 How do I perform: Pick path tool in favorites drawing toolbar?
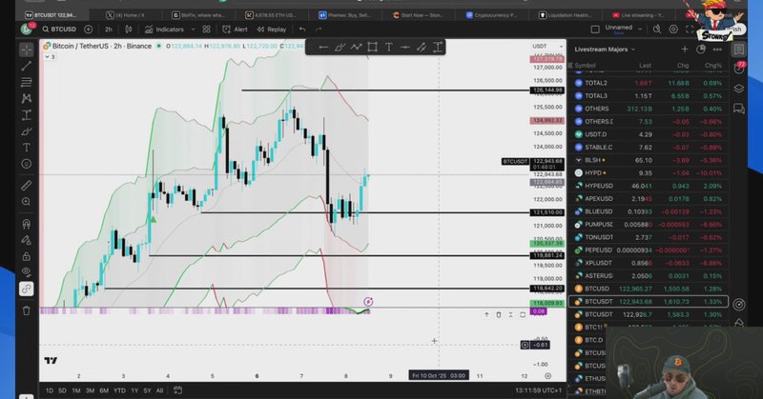(x=356, y=48)
